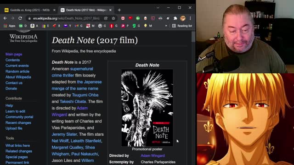This screenshot has width=294, height=165.
Task: Click the green circle extension icon
Action: click(138, 18)
